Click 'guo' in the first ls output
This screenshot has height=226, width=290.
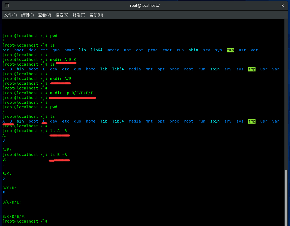click(56, 50)
